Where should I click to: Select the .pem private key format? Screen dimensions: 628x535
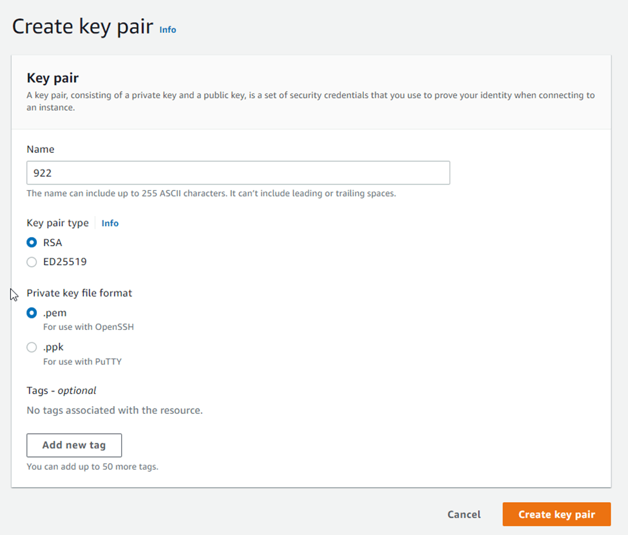32,313
